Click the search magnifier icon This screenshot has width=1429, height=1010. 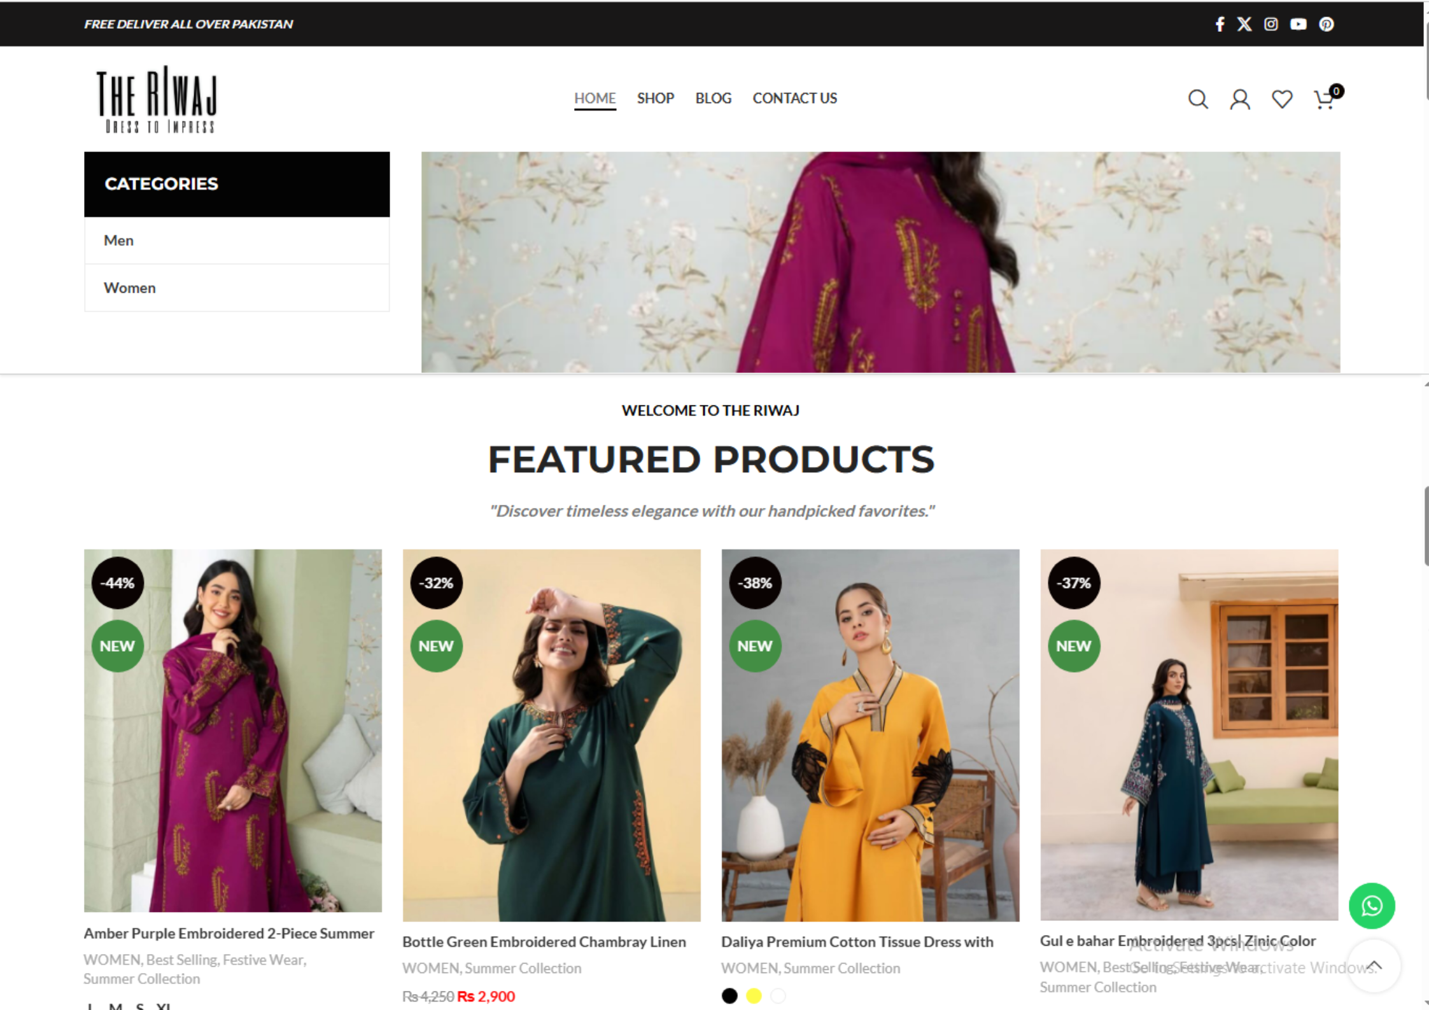click(1197, 99)
